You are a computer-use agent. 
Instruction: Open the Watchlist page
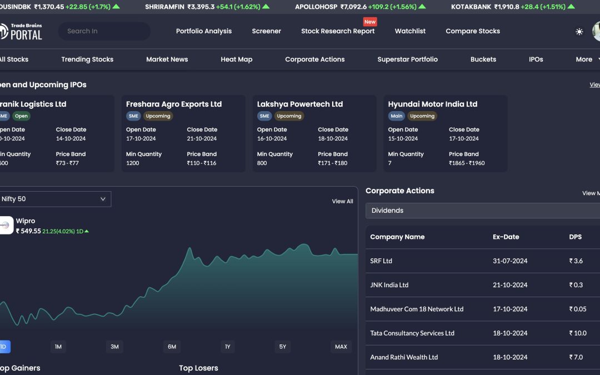point(410,31)
